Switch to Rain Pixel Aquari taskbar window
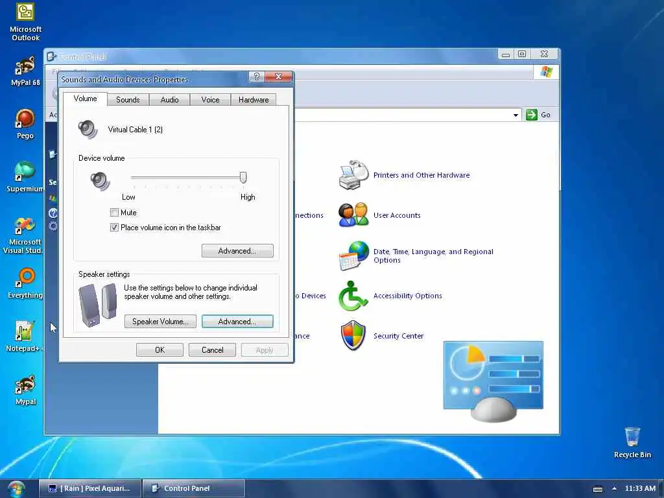 click(91, 488)
